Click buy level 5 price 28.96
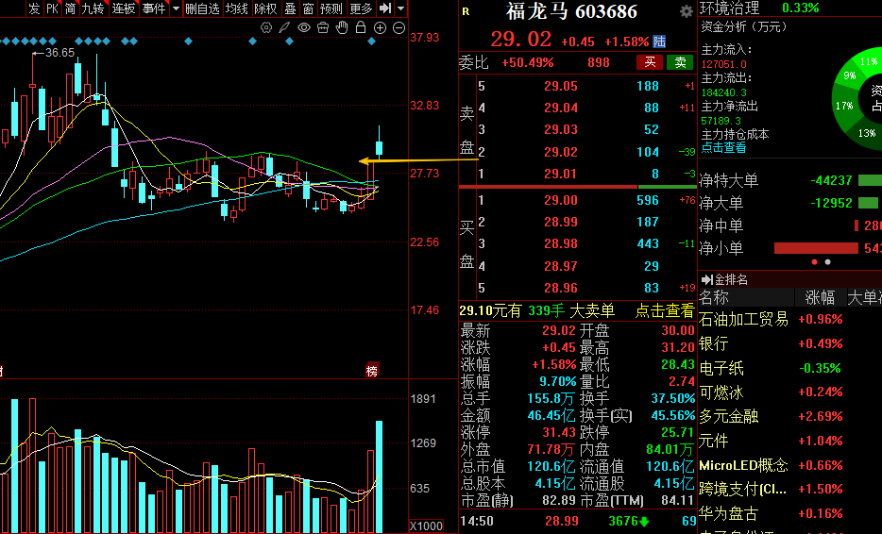The width and height of the screenshot is (882, 534). pyautogui.click(x=560, y=289)
